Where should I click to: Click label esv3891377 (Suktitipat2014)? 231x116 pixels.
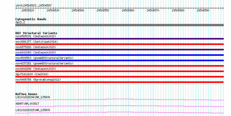(x=37, y=42)
